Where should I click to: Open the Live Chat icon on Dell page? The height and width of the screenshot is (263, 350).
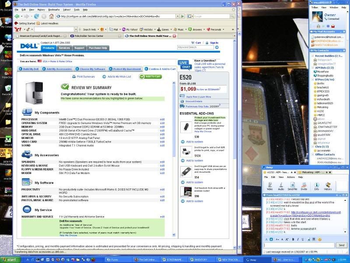click(x=185, y=64)
